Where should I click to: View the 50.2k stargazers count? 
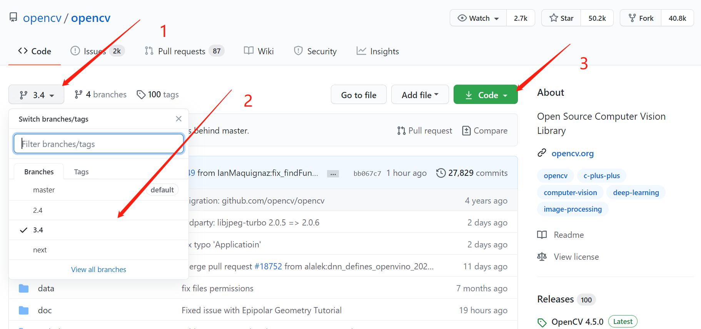click(x=597, y=18)
